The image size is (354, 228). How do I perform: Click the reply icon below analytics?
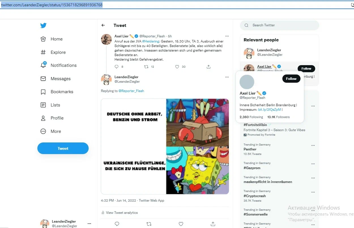coord(117,224)
